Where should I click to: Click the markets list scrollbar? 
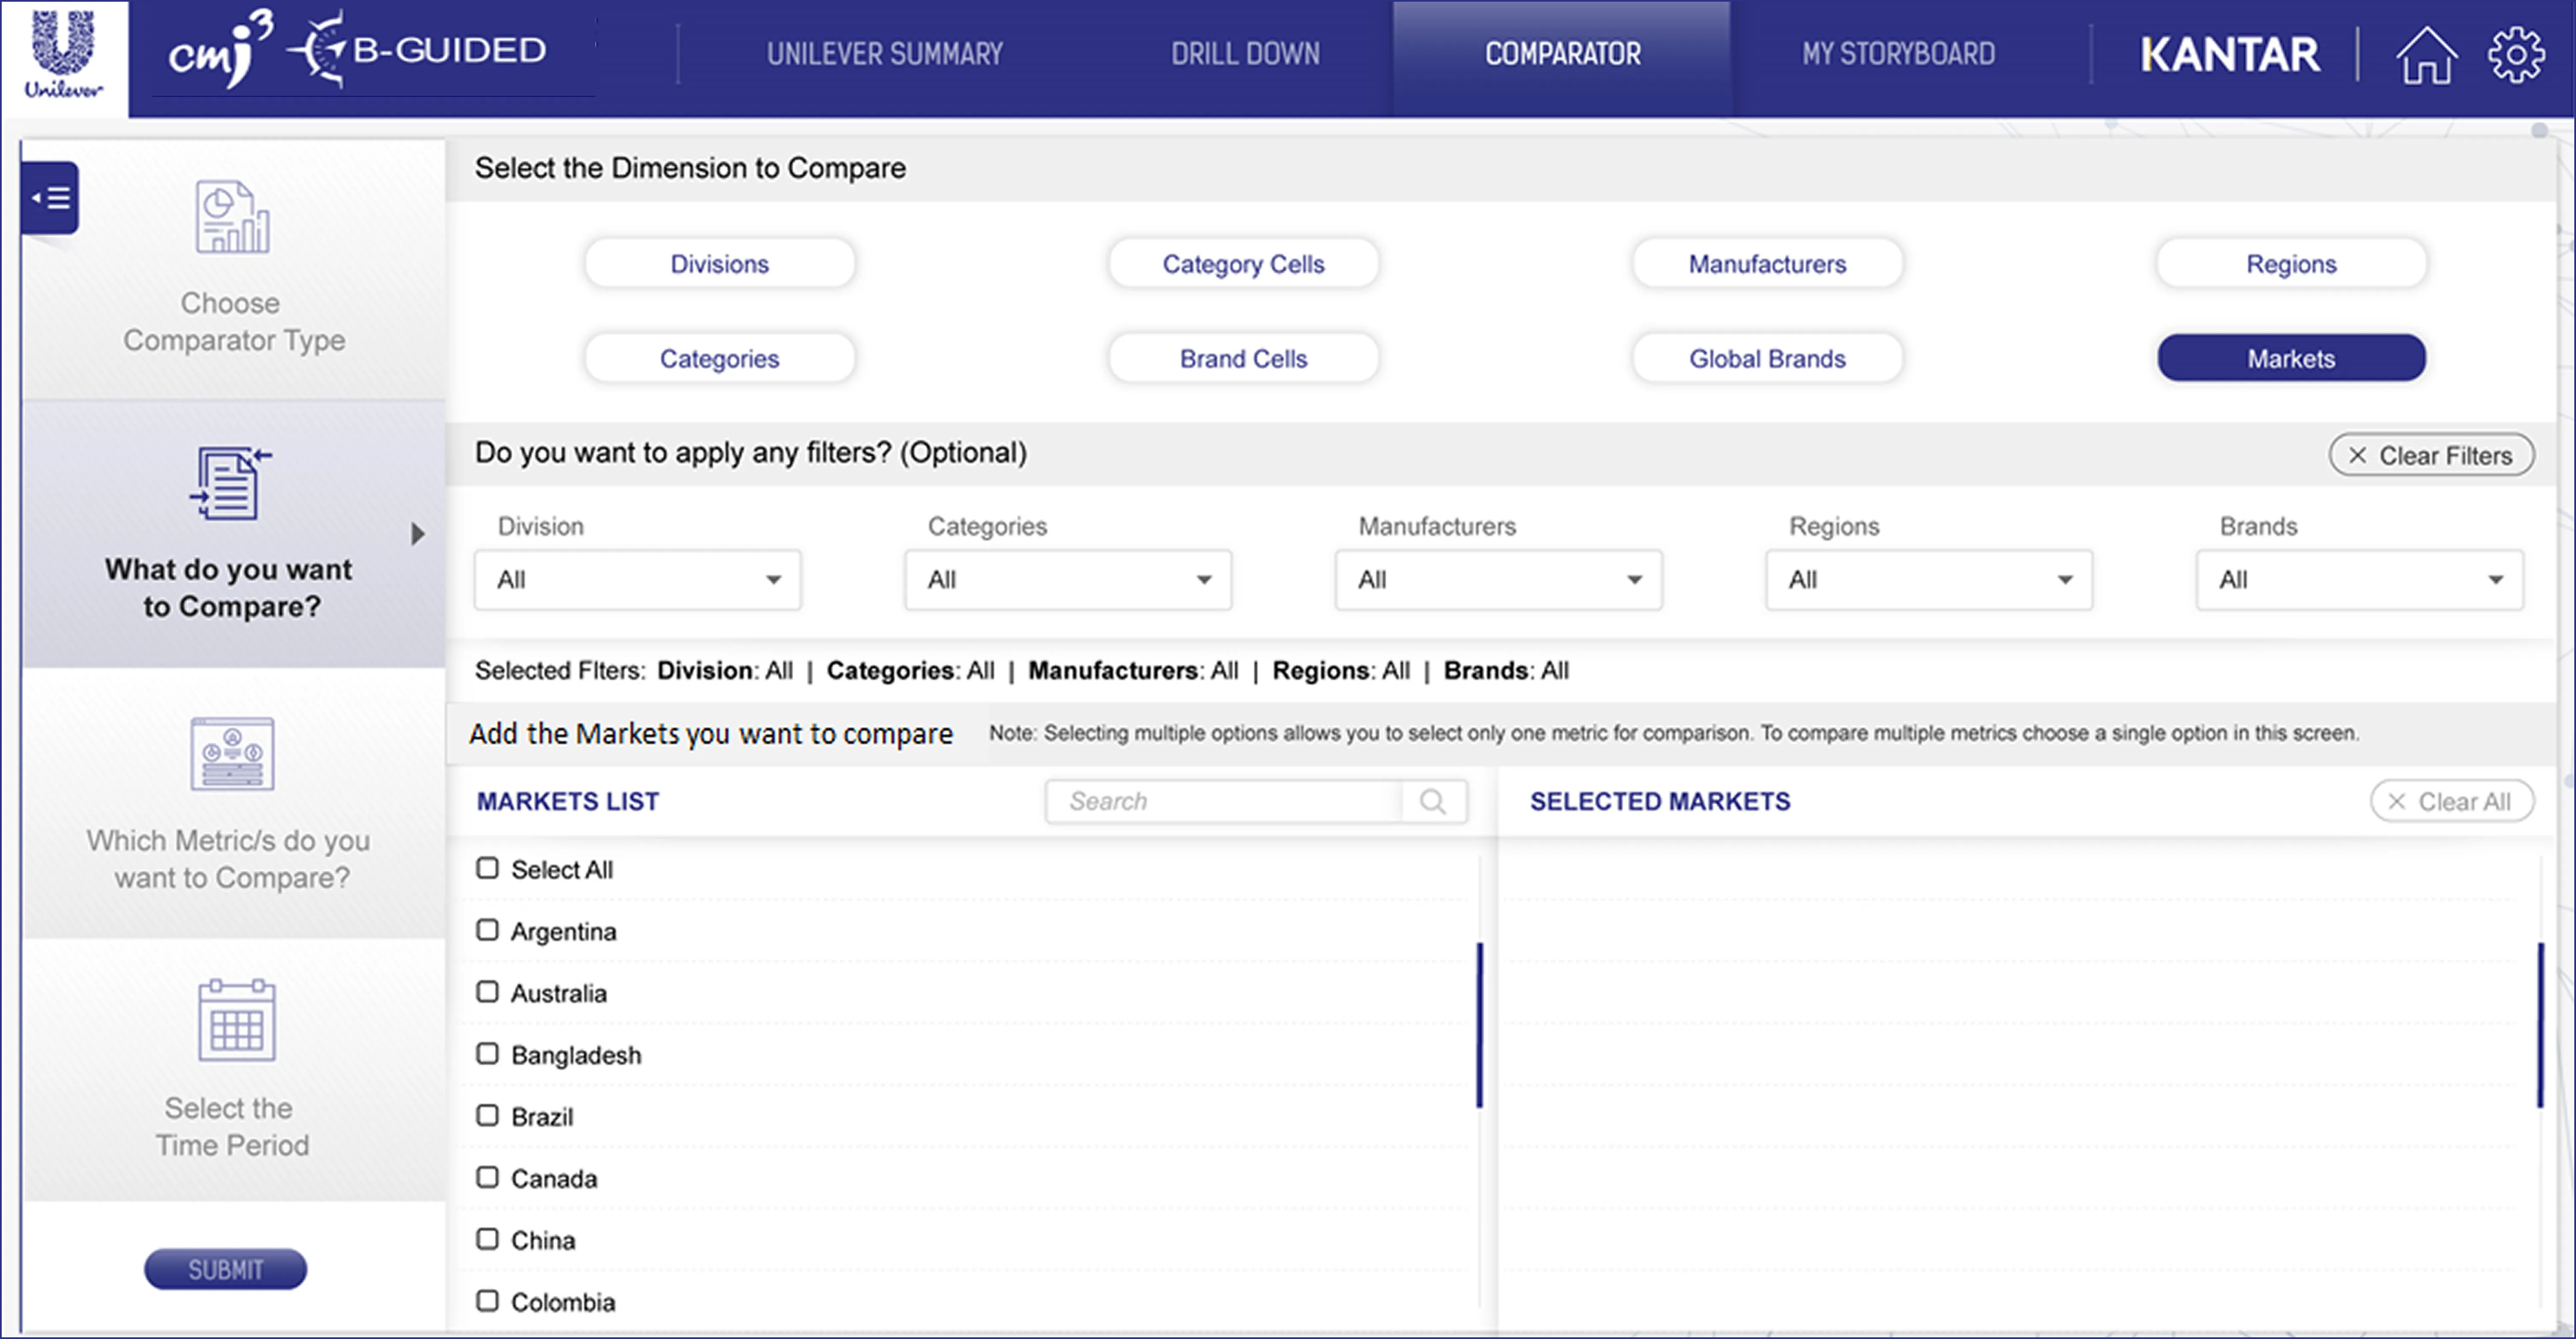1480,1025
